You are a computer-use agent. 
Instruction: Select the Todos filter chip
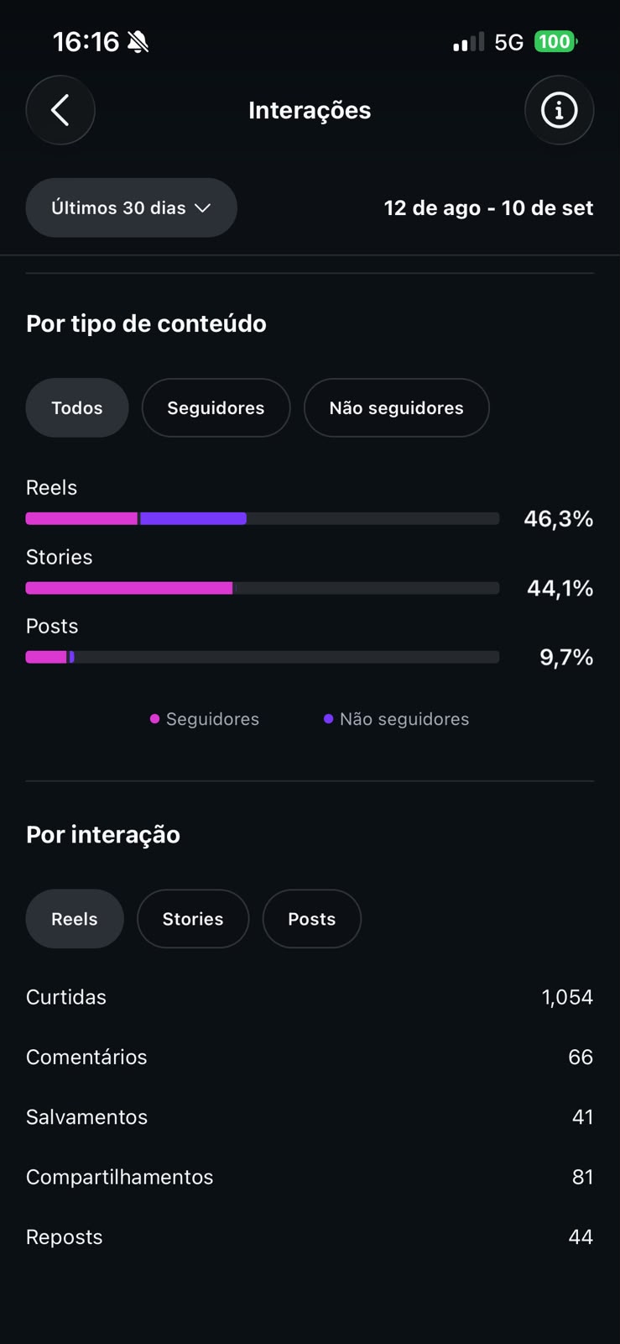[77, 407]
